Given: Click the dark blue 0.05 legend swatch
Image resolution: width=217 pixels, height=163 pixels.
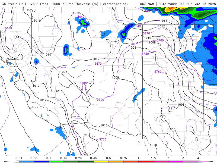Looking at the screenshot, I should tap(41, 162).
